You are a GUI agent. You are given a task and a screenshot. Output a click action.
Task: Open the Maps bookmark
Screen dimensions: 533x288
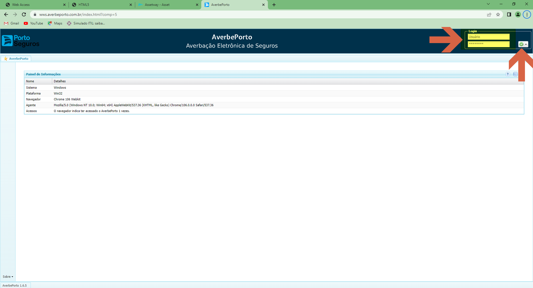tap(55, 23)
